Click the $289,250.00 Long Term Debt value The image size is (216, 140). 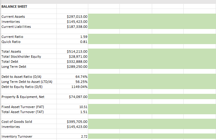(72, 66)
